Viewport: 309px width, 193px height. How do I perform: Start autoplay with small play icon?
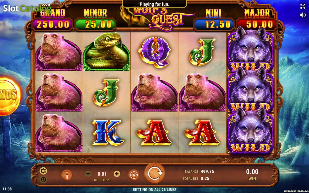click(x=134, y=175)
